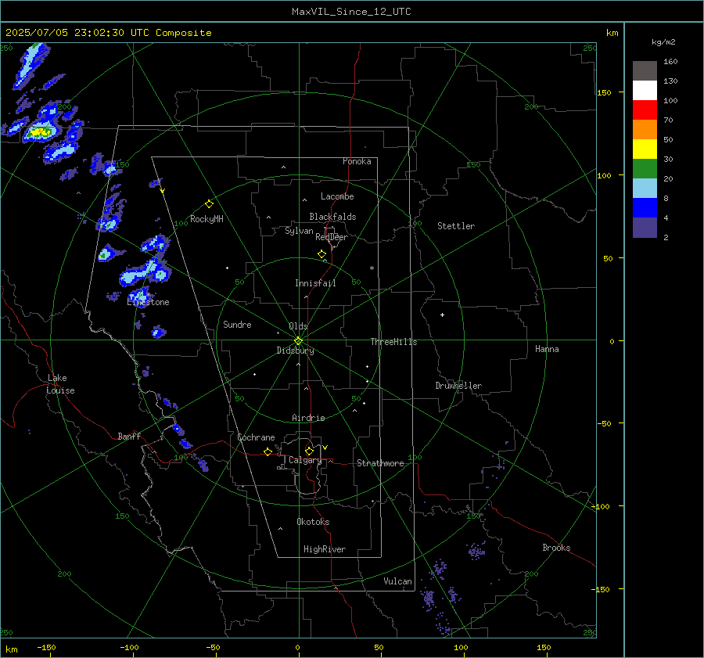Select the radar center diamond near Didsbury
The height and width of the screenshot is (658, 704).
tap(298, 341)
